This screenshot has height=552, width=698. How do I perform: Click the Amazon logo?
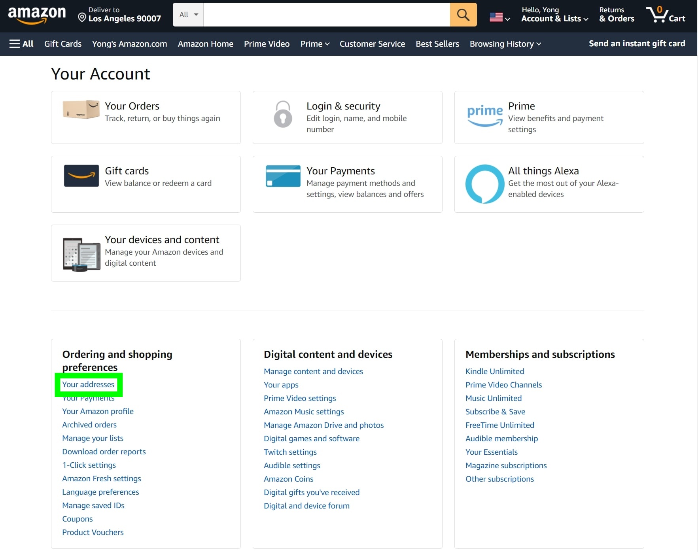click(37, 15)
